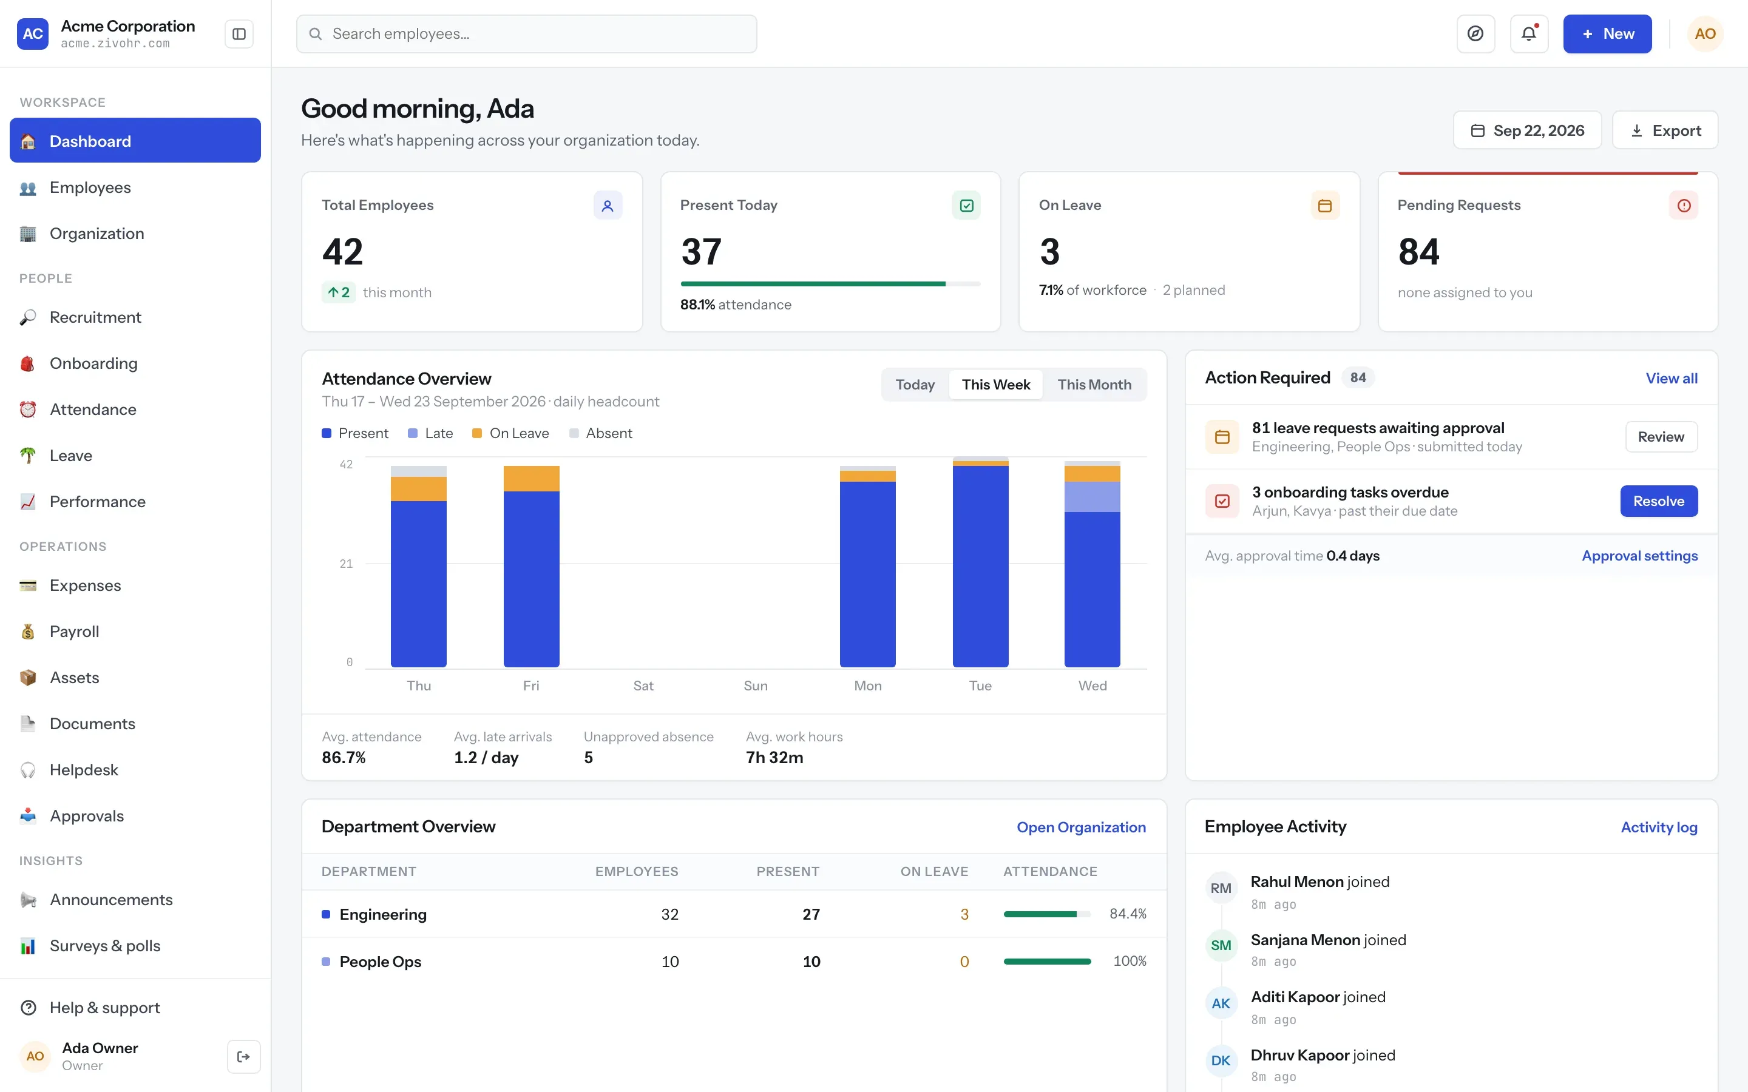Select the This Week tab
This screenshot has width=1748, height=1092.
click(995, 385)
